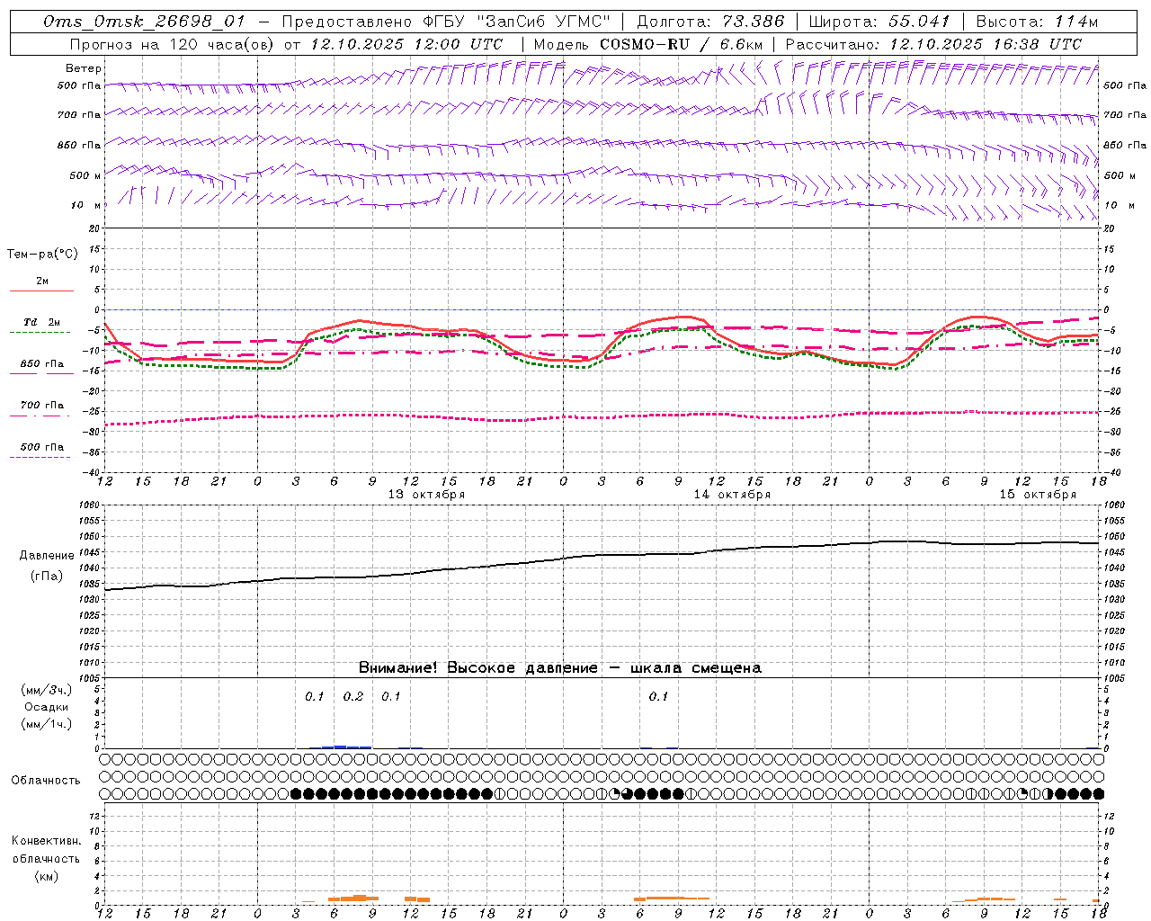The width and height of the screenshot is (1151, 921).
Task: Click the (мм/1ч.) precipitation unit label
Action: pyautogui.click(x=46, y=724)
